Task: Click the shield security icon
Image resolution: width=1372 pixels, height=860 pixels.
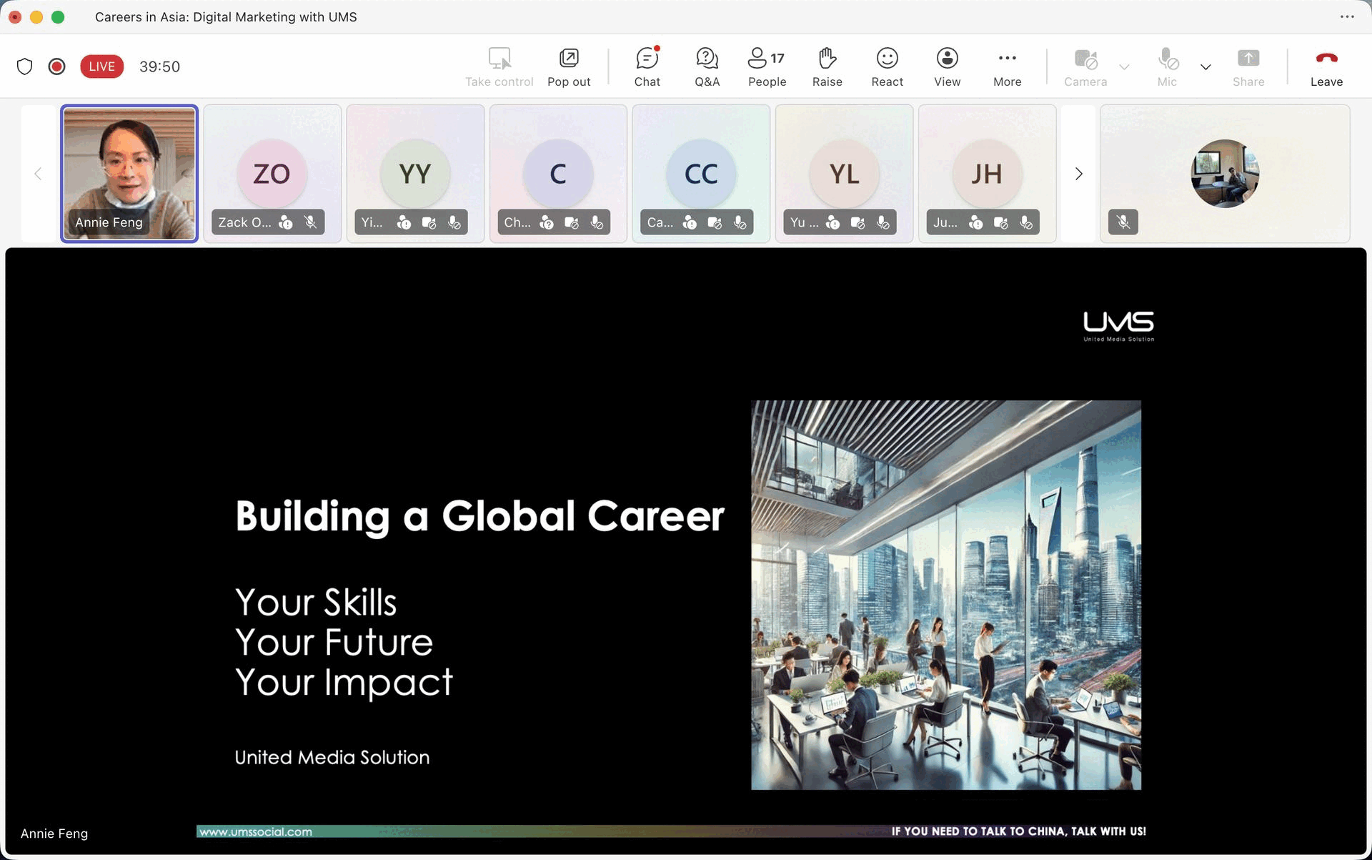Action: point(25,66)
